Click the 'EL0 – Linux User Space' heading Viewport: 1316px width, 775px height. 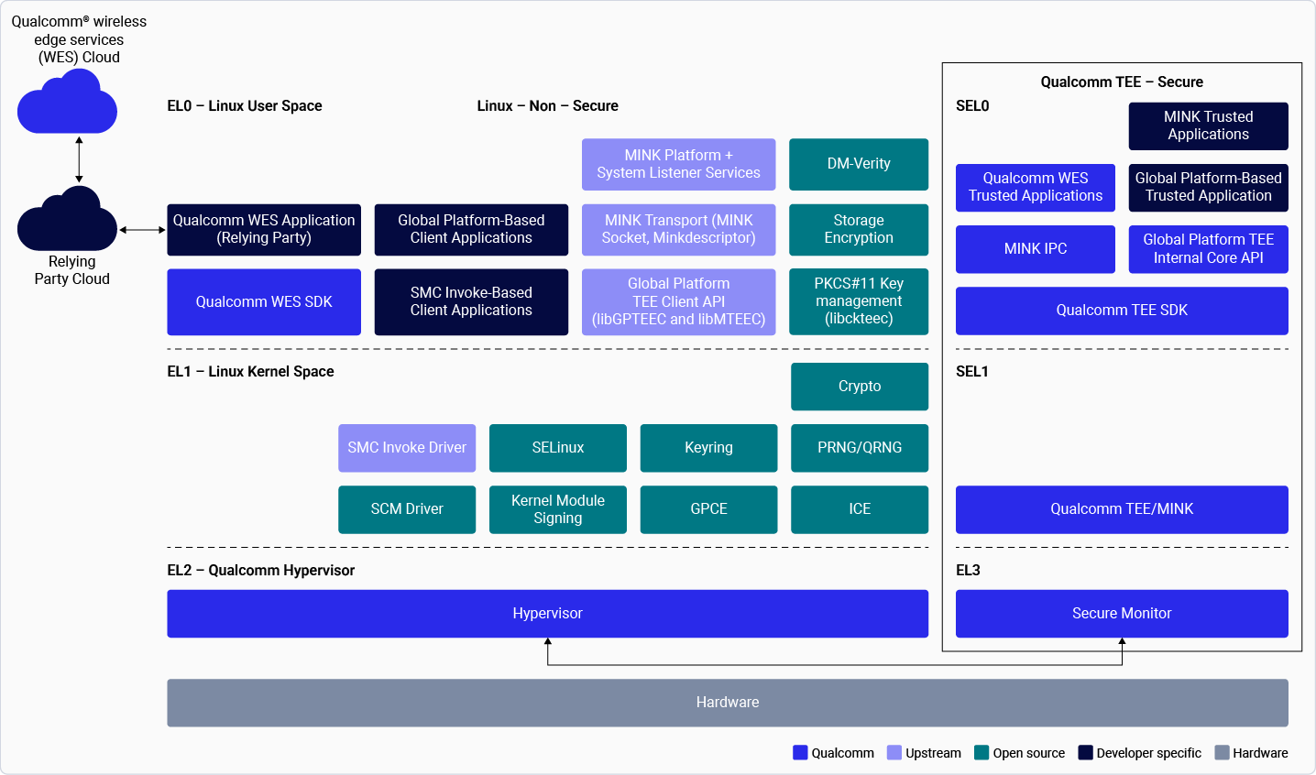coord(245,106)
